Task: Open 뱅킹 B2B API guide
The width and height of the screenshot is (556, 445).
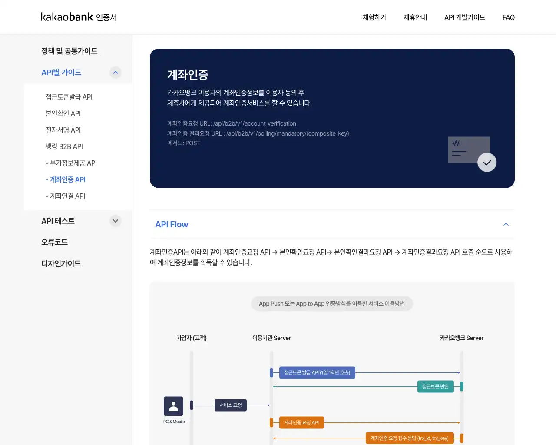Action: [x=64, y=146]
